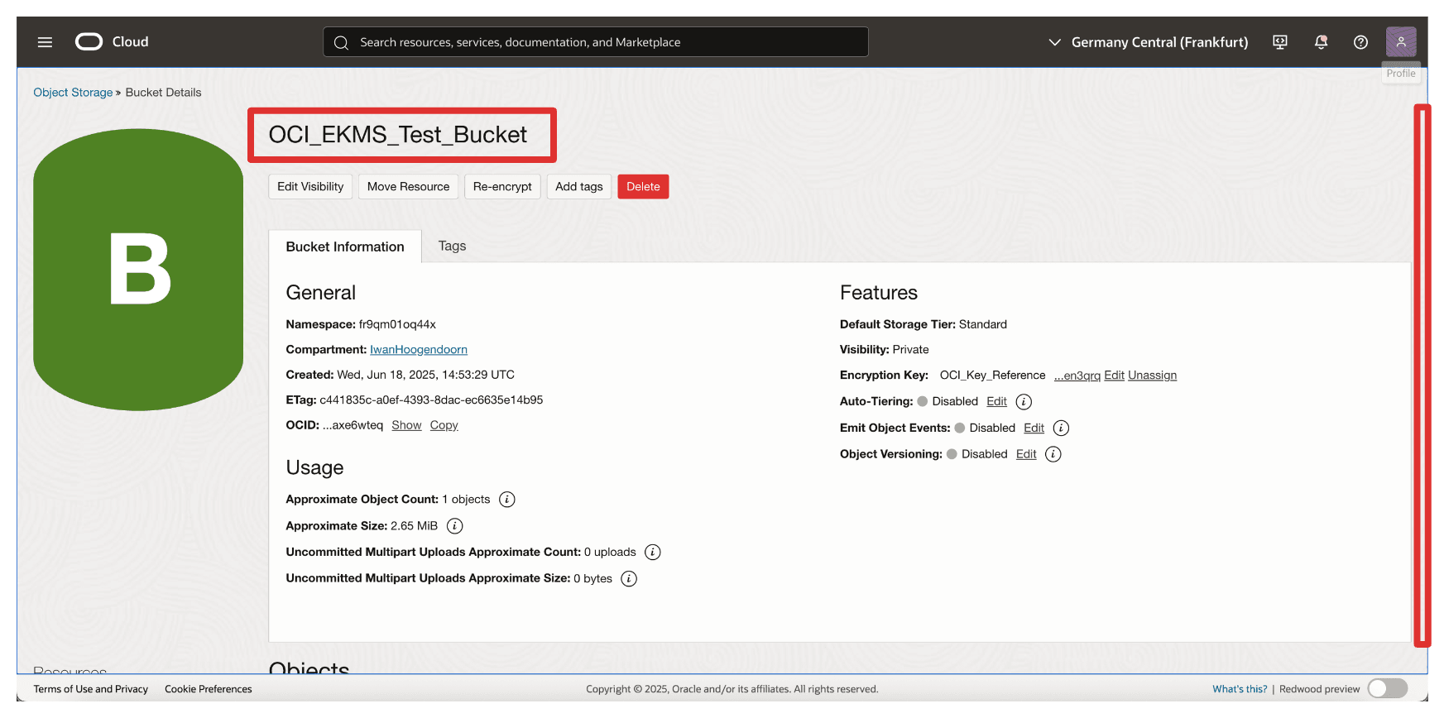
Task: Edit the Auto-Tiering setting
Action: coord(996,401)
